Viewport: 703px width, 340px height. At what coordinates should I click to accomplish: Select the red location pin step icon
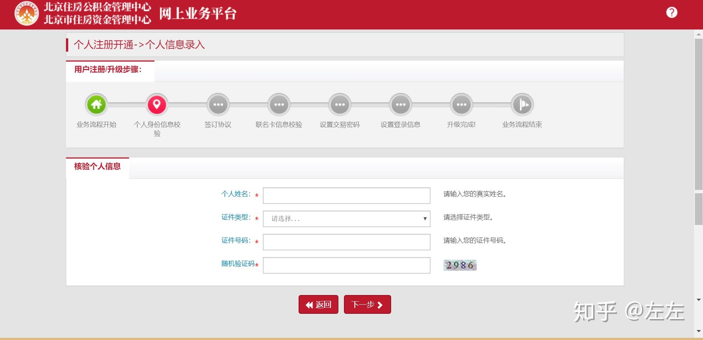[x=157, y=104]
